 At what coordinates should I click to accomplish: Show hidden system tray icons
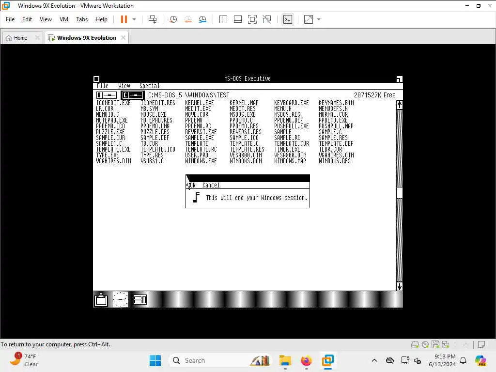click(374, 360)
